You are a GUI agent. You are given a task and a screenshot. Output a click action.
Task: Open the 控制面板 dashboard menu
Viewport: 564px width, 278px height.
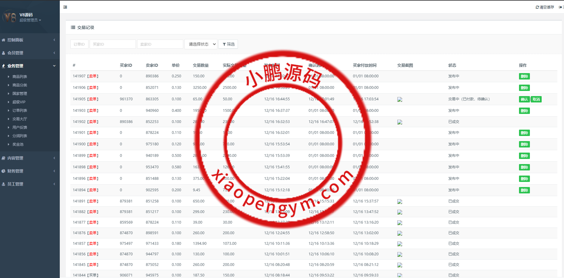click(15, 40)
